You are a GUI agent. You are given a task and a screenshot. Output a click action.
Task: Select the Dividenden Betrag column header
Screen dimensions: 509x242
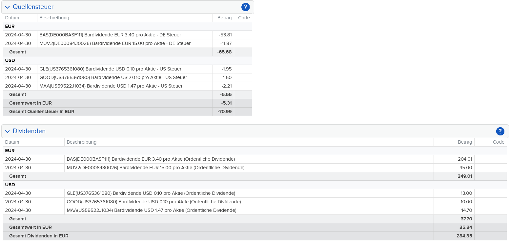(465, 142)
